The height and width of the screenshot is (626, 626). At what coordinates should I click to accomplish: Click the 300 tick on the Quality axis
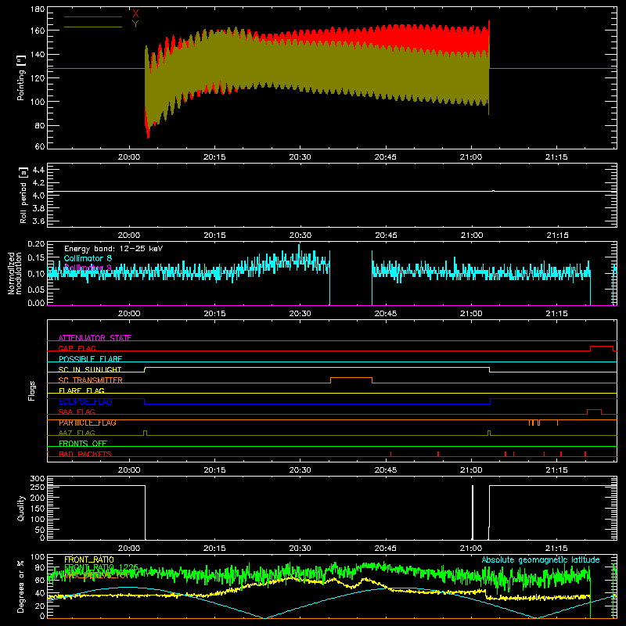[38, 479]
